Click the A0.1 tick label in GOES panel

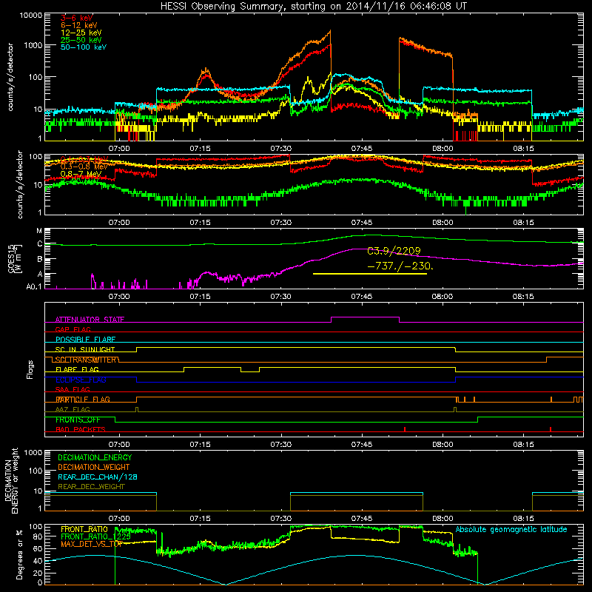click(x=33, y=287)
